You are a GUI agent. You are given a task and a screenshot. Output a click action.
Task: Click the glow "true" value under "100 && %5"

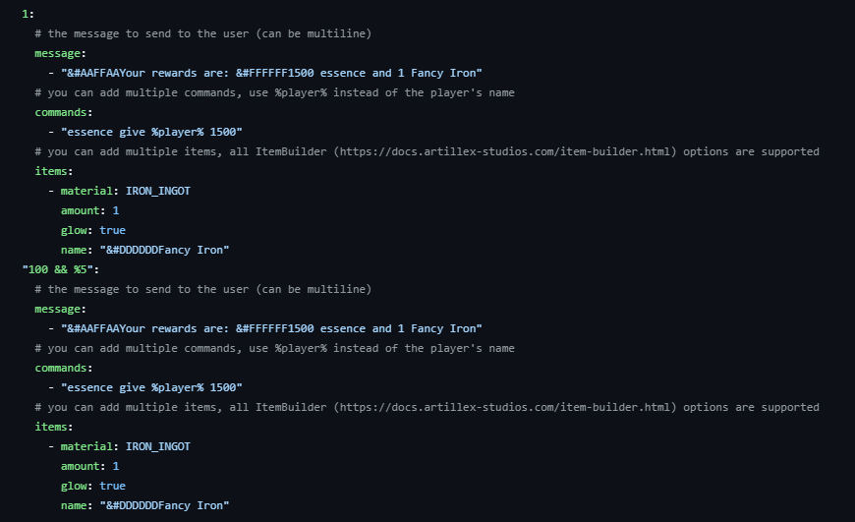112,486
